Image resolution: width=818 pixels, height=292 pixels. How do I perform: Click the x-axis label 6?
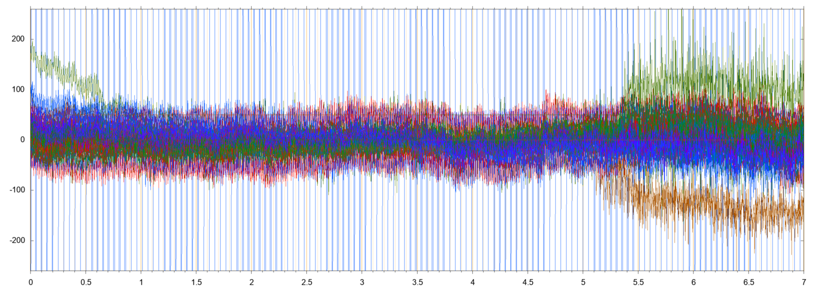[694, 281]
